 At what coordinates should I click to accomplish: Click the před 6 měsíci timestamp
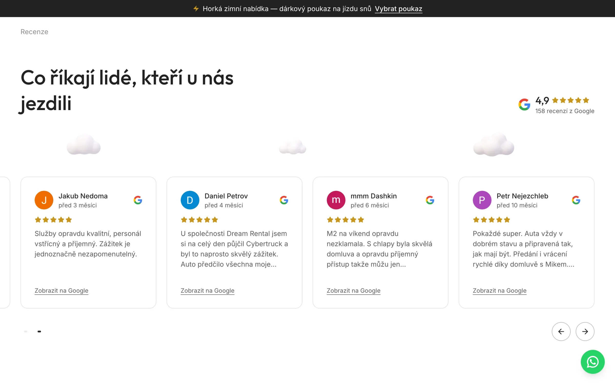[370, 205]
